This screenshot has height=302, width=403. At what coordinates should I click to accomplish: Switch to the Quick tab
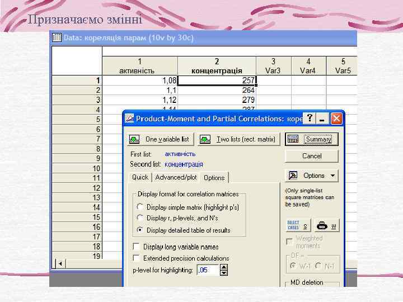(140, 177)
